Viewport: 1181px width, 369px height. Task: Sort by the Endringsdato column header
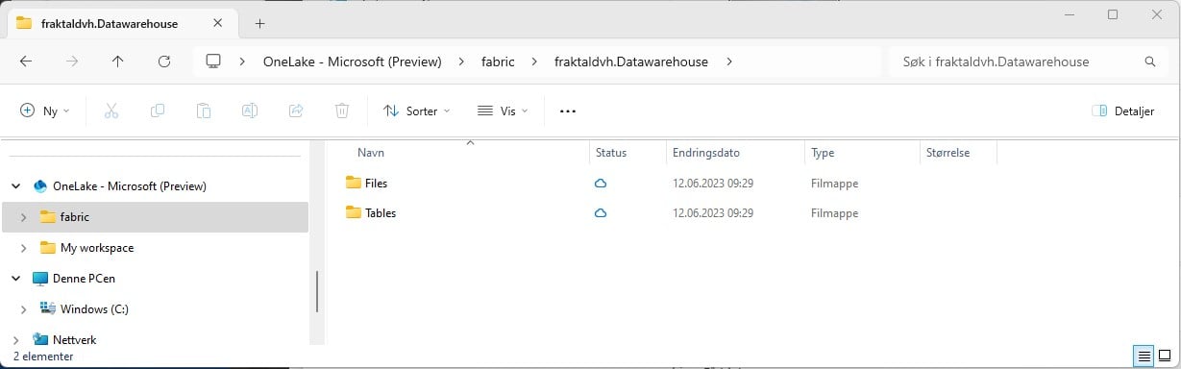pyautogui.click(x=706, y=153)
